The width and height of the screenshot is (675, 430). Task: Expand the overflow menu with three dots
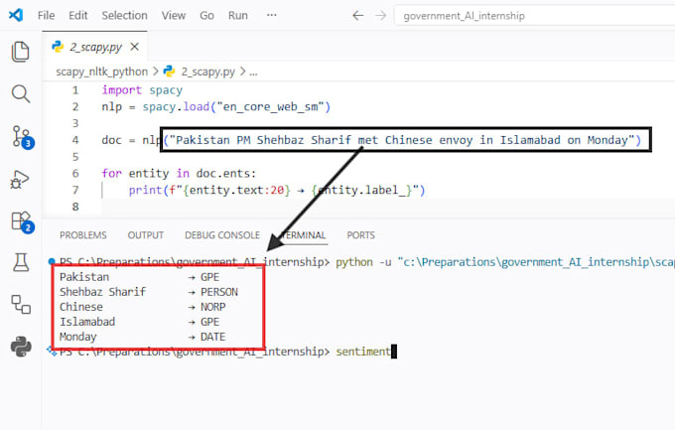pyautogui.click(x=271, y=15)
